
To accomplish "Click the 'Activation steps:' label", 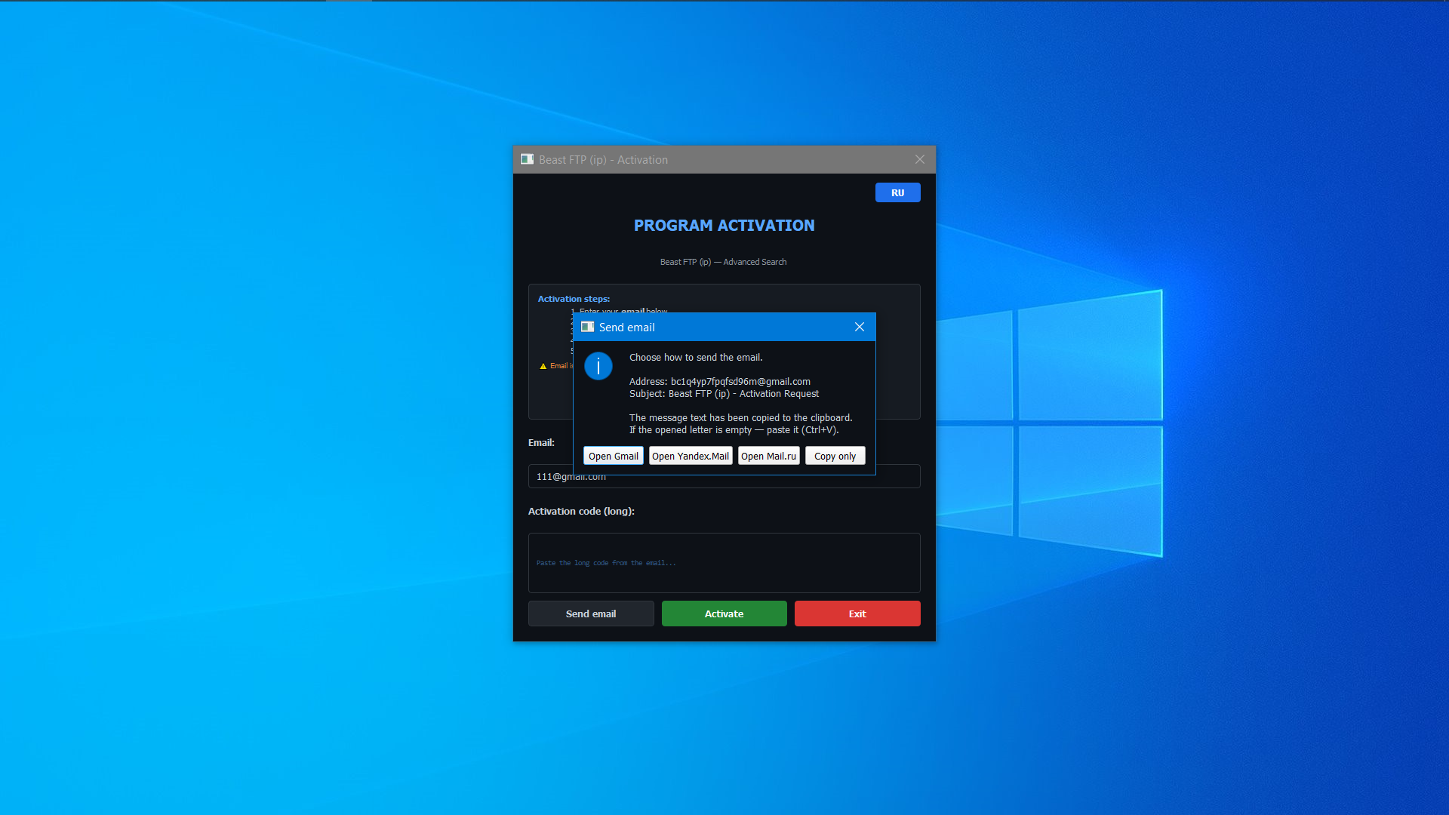I will pos(574,299).
